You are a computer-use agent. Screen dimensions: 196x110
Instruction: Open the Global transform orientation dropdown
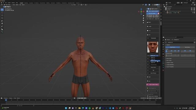[x=74, y=5]
